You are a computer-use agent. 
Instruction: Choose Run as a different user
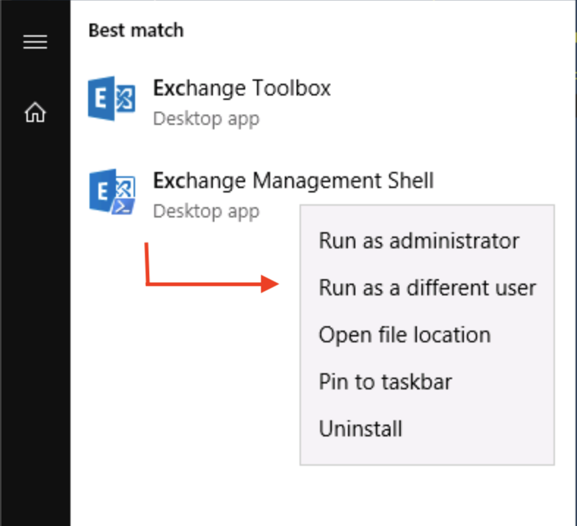(x=427, y=288)
